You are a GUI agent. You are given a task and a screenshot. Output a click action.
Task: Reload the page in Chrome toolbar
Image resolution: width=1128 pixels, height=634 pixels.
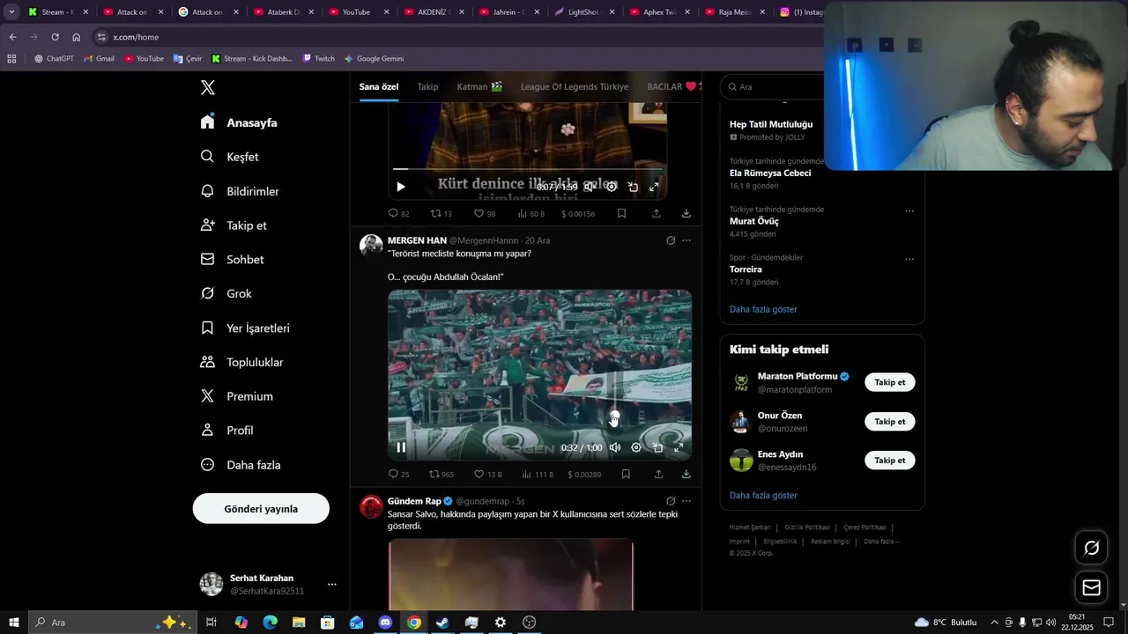(55, 37)
